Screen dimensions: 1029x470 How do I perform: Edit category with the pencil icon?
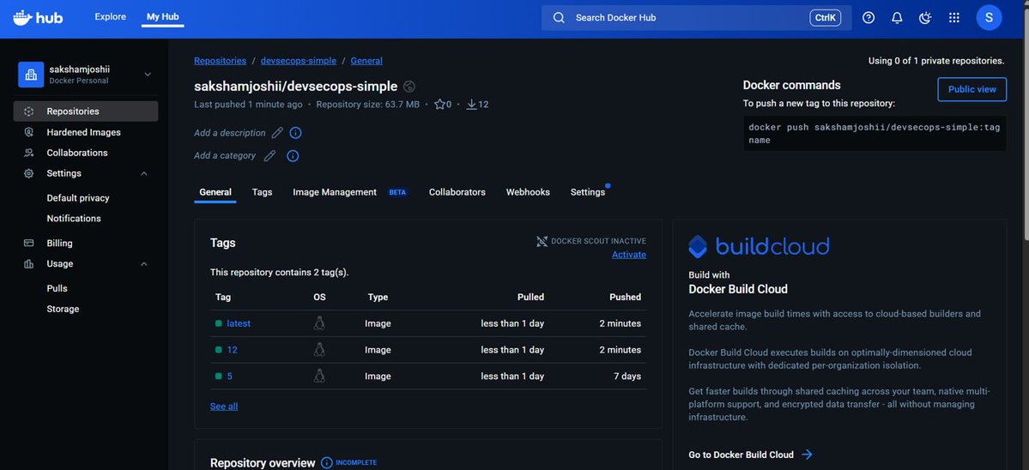269,156
